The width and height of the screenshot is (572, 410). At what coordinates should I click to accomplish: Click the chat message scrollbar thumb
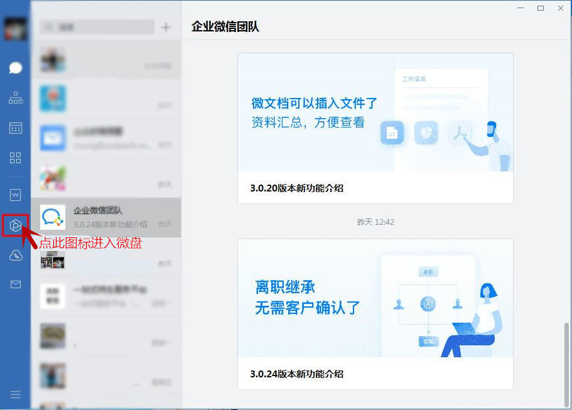click(x=566, y=365)
